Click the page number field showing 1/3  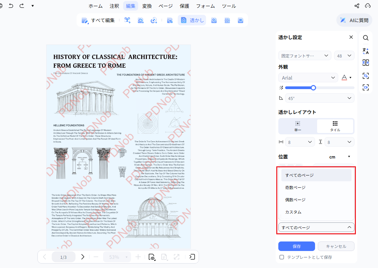pyautogui.click(x=63, y=257)
